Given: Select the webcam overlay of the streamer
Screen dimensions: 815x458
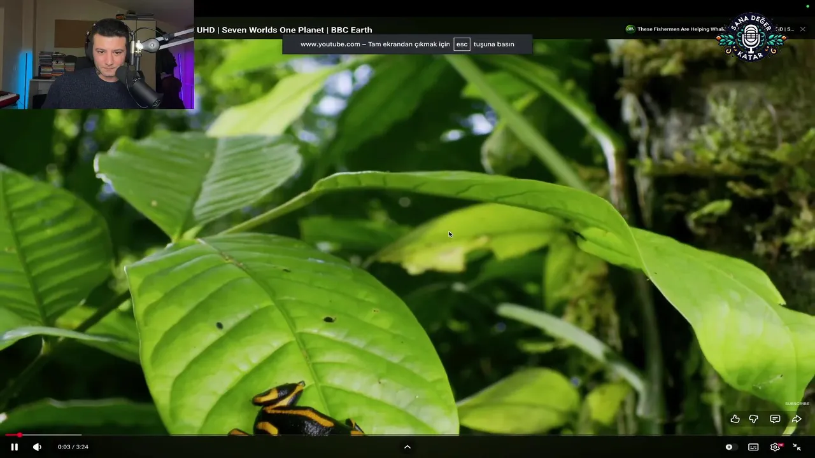Looking at the screenshot, I should point(97,55).
